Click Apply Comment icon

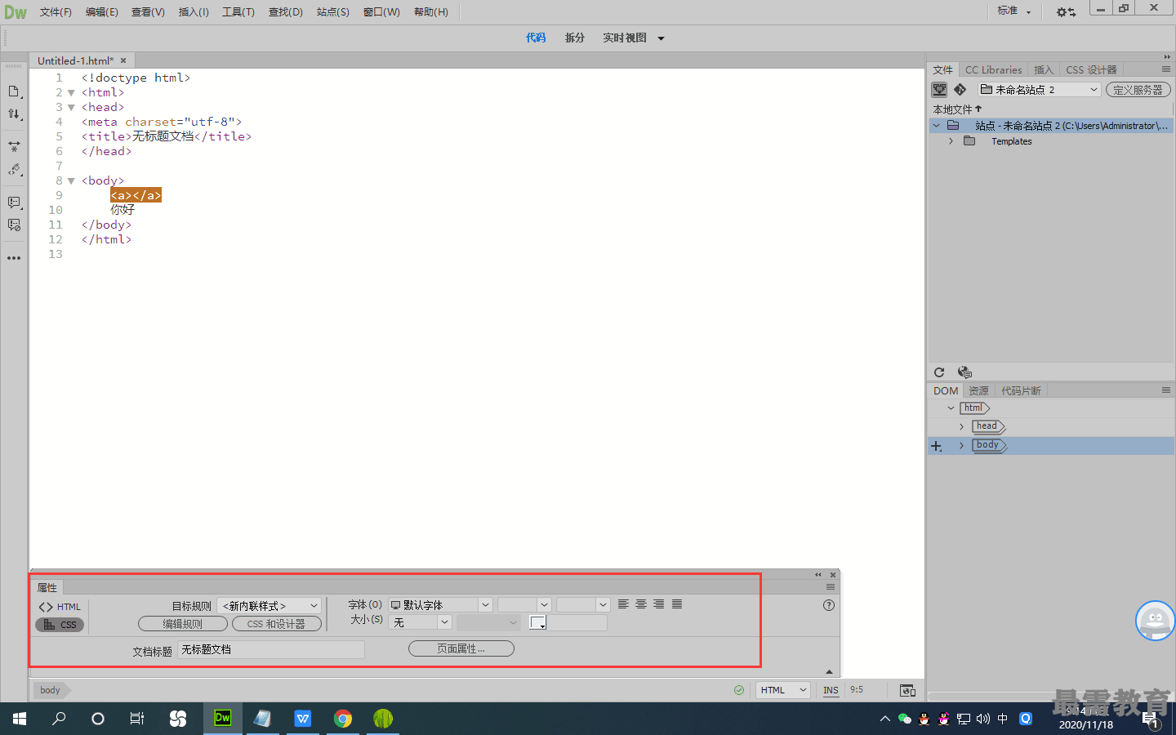[14, 203]
